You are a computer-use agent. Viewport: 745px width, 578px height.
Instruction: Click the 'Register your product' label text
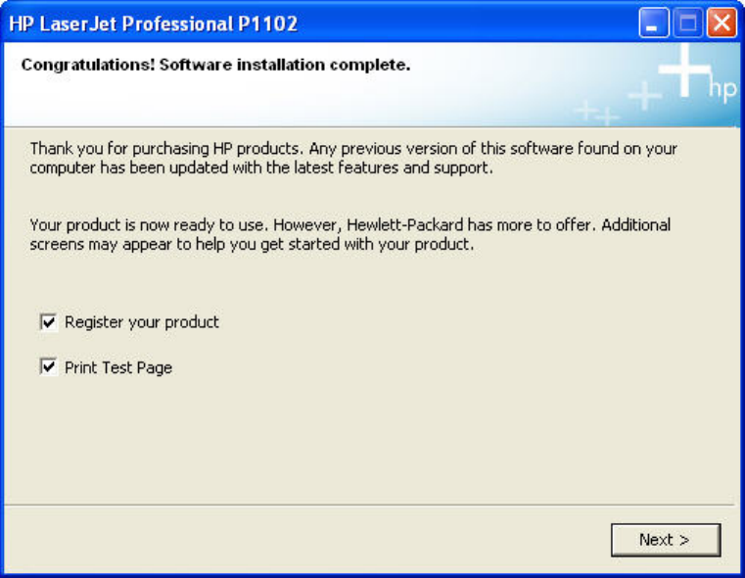click(x=142, y=321)
